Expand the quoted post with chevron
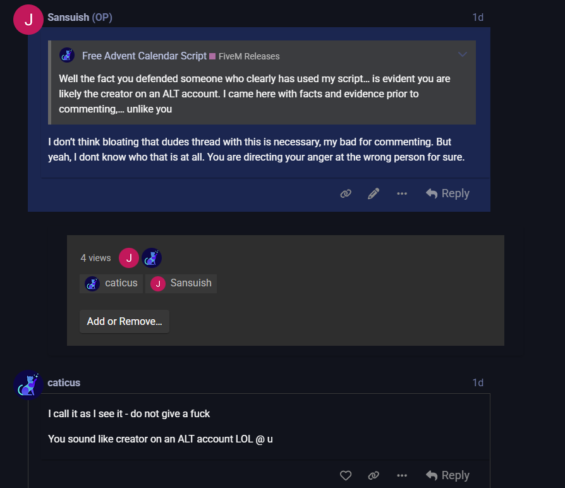This screenshot has width=565, height=488. [x=463, y=54]
